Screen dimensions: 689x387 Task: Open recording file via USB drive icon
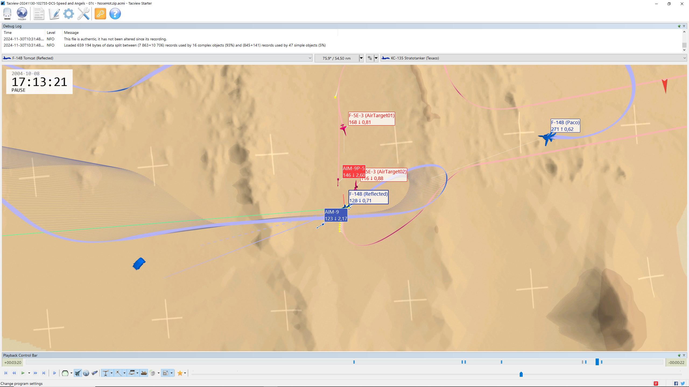tap(7, 13)
